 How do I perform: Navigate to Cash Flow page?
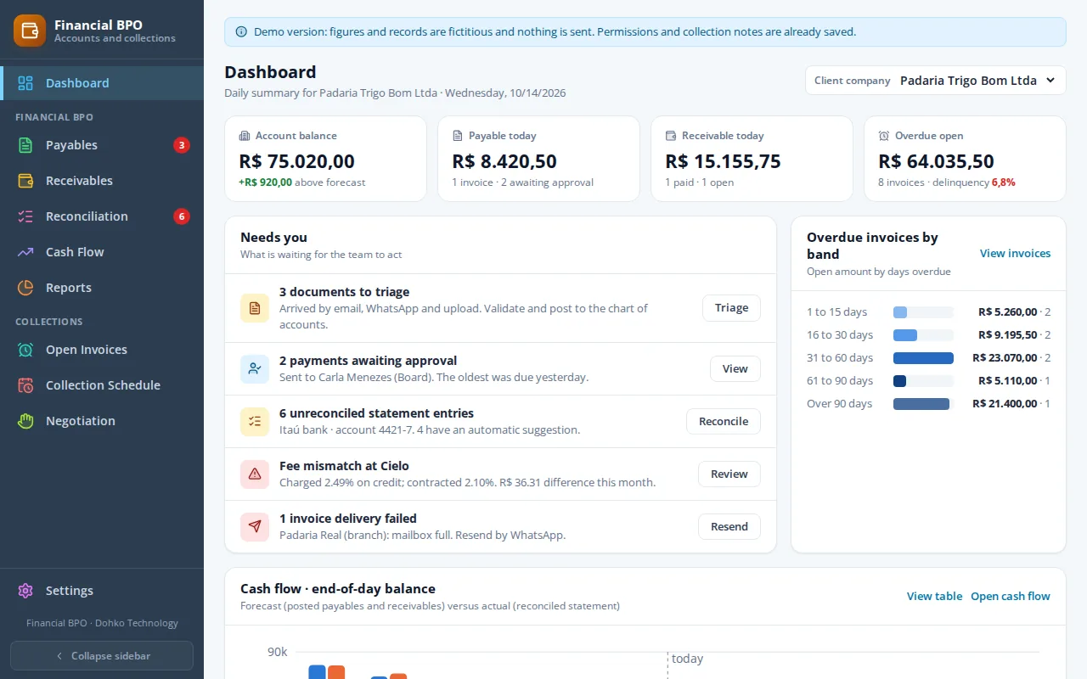click(102, 252)
